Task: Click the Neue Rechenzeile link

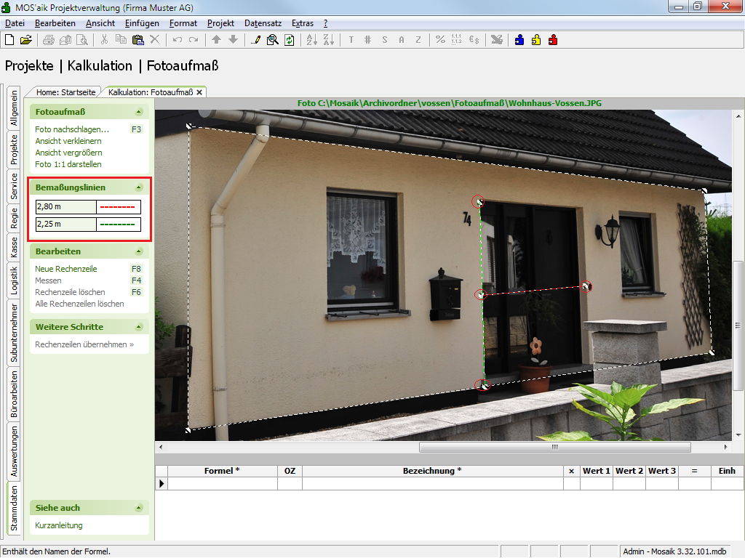Action: click(66, 269)
